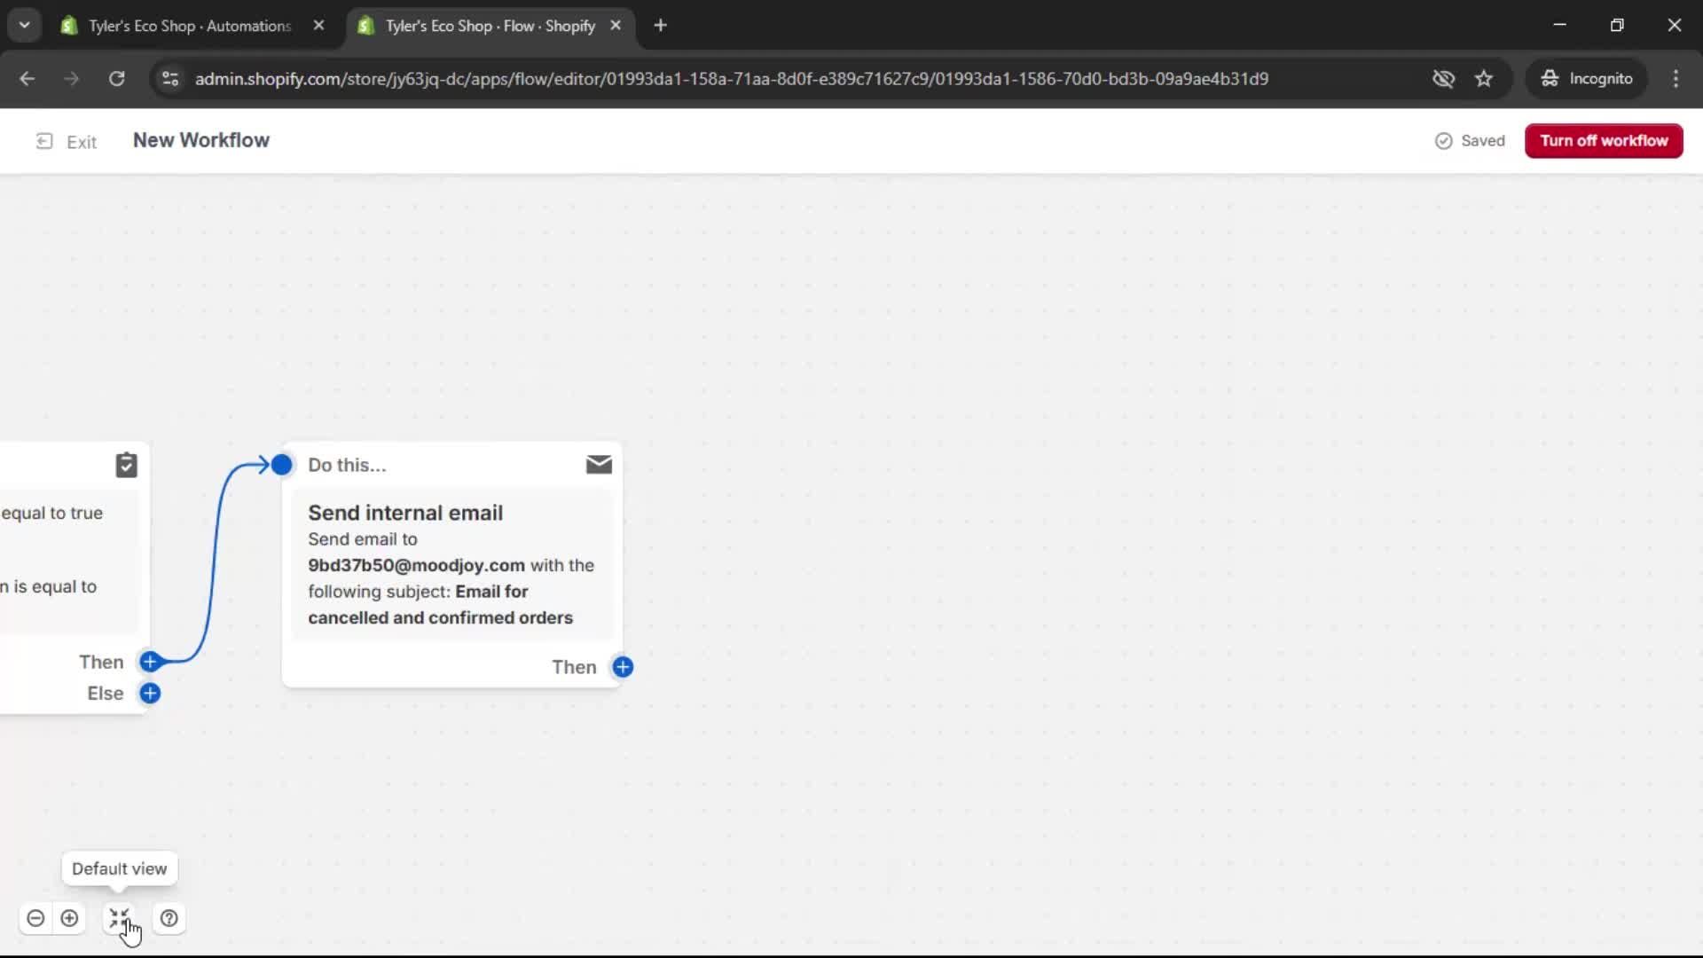Image resolution: width=1703 pixels, height=958 pixels.
Task: Open the Chrome three-dot menu
Action: click(x=1676, y=78)
